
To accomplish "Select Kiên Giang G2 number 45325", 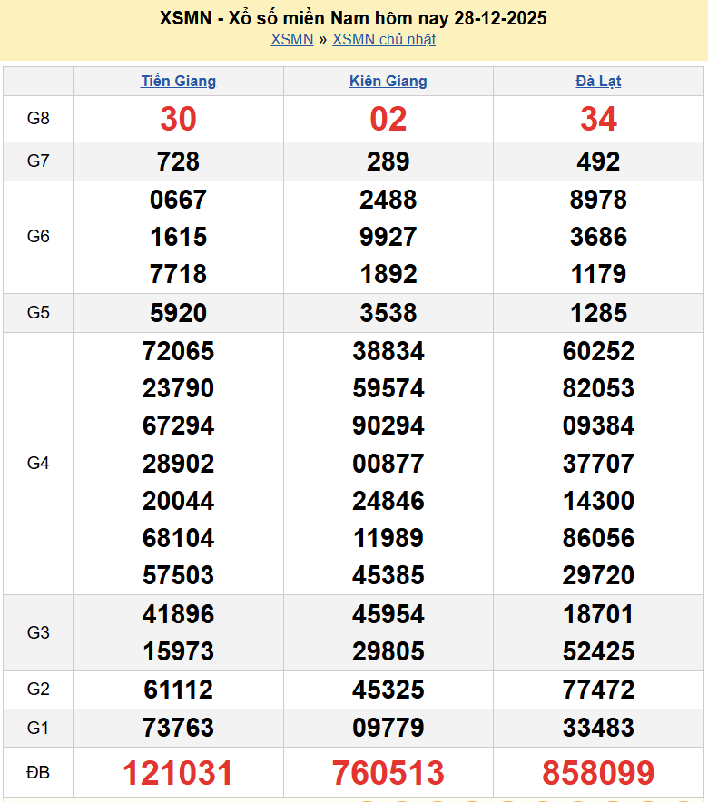I will point(388,690).
